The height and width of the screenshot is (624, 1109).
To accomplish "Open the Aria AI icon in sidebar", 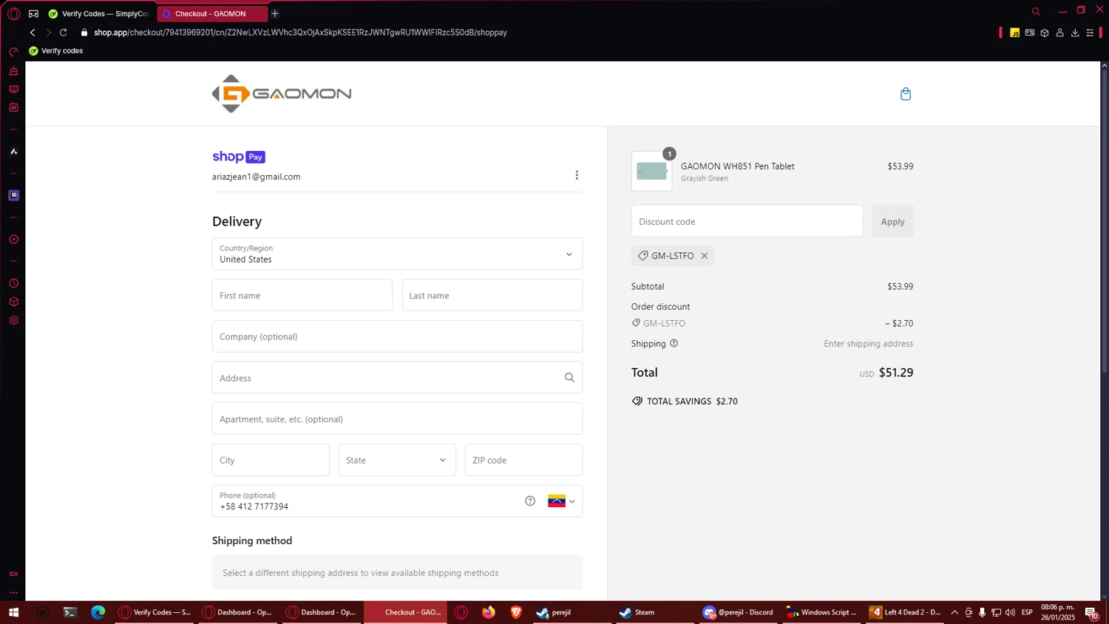I will 13,152.
